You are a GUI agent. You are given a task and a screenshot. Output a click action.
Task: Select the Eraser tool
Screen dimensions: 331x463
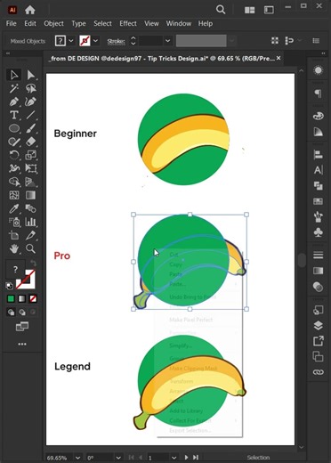pyautogui.click(x=30, y=142)
